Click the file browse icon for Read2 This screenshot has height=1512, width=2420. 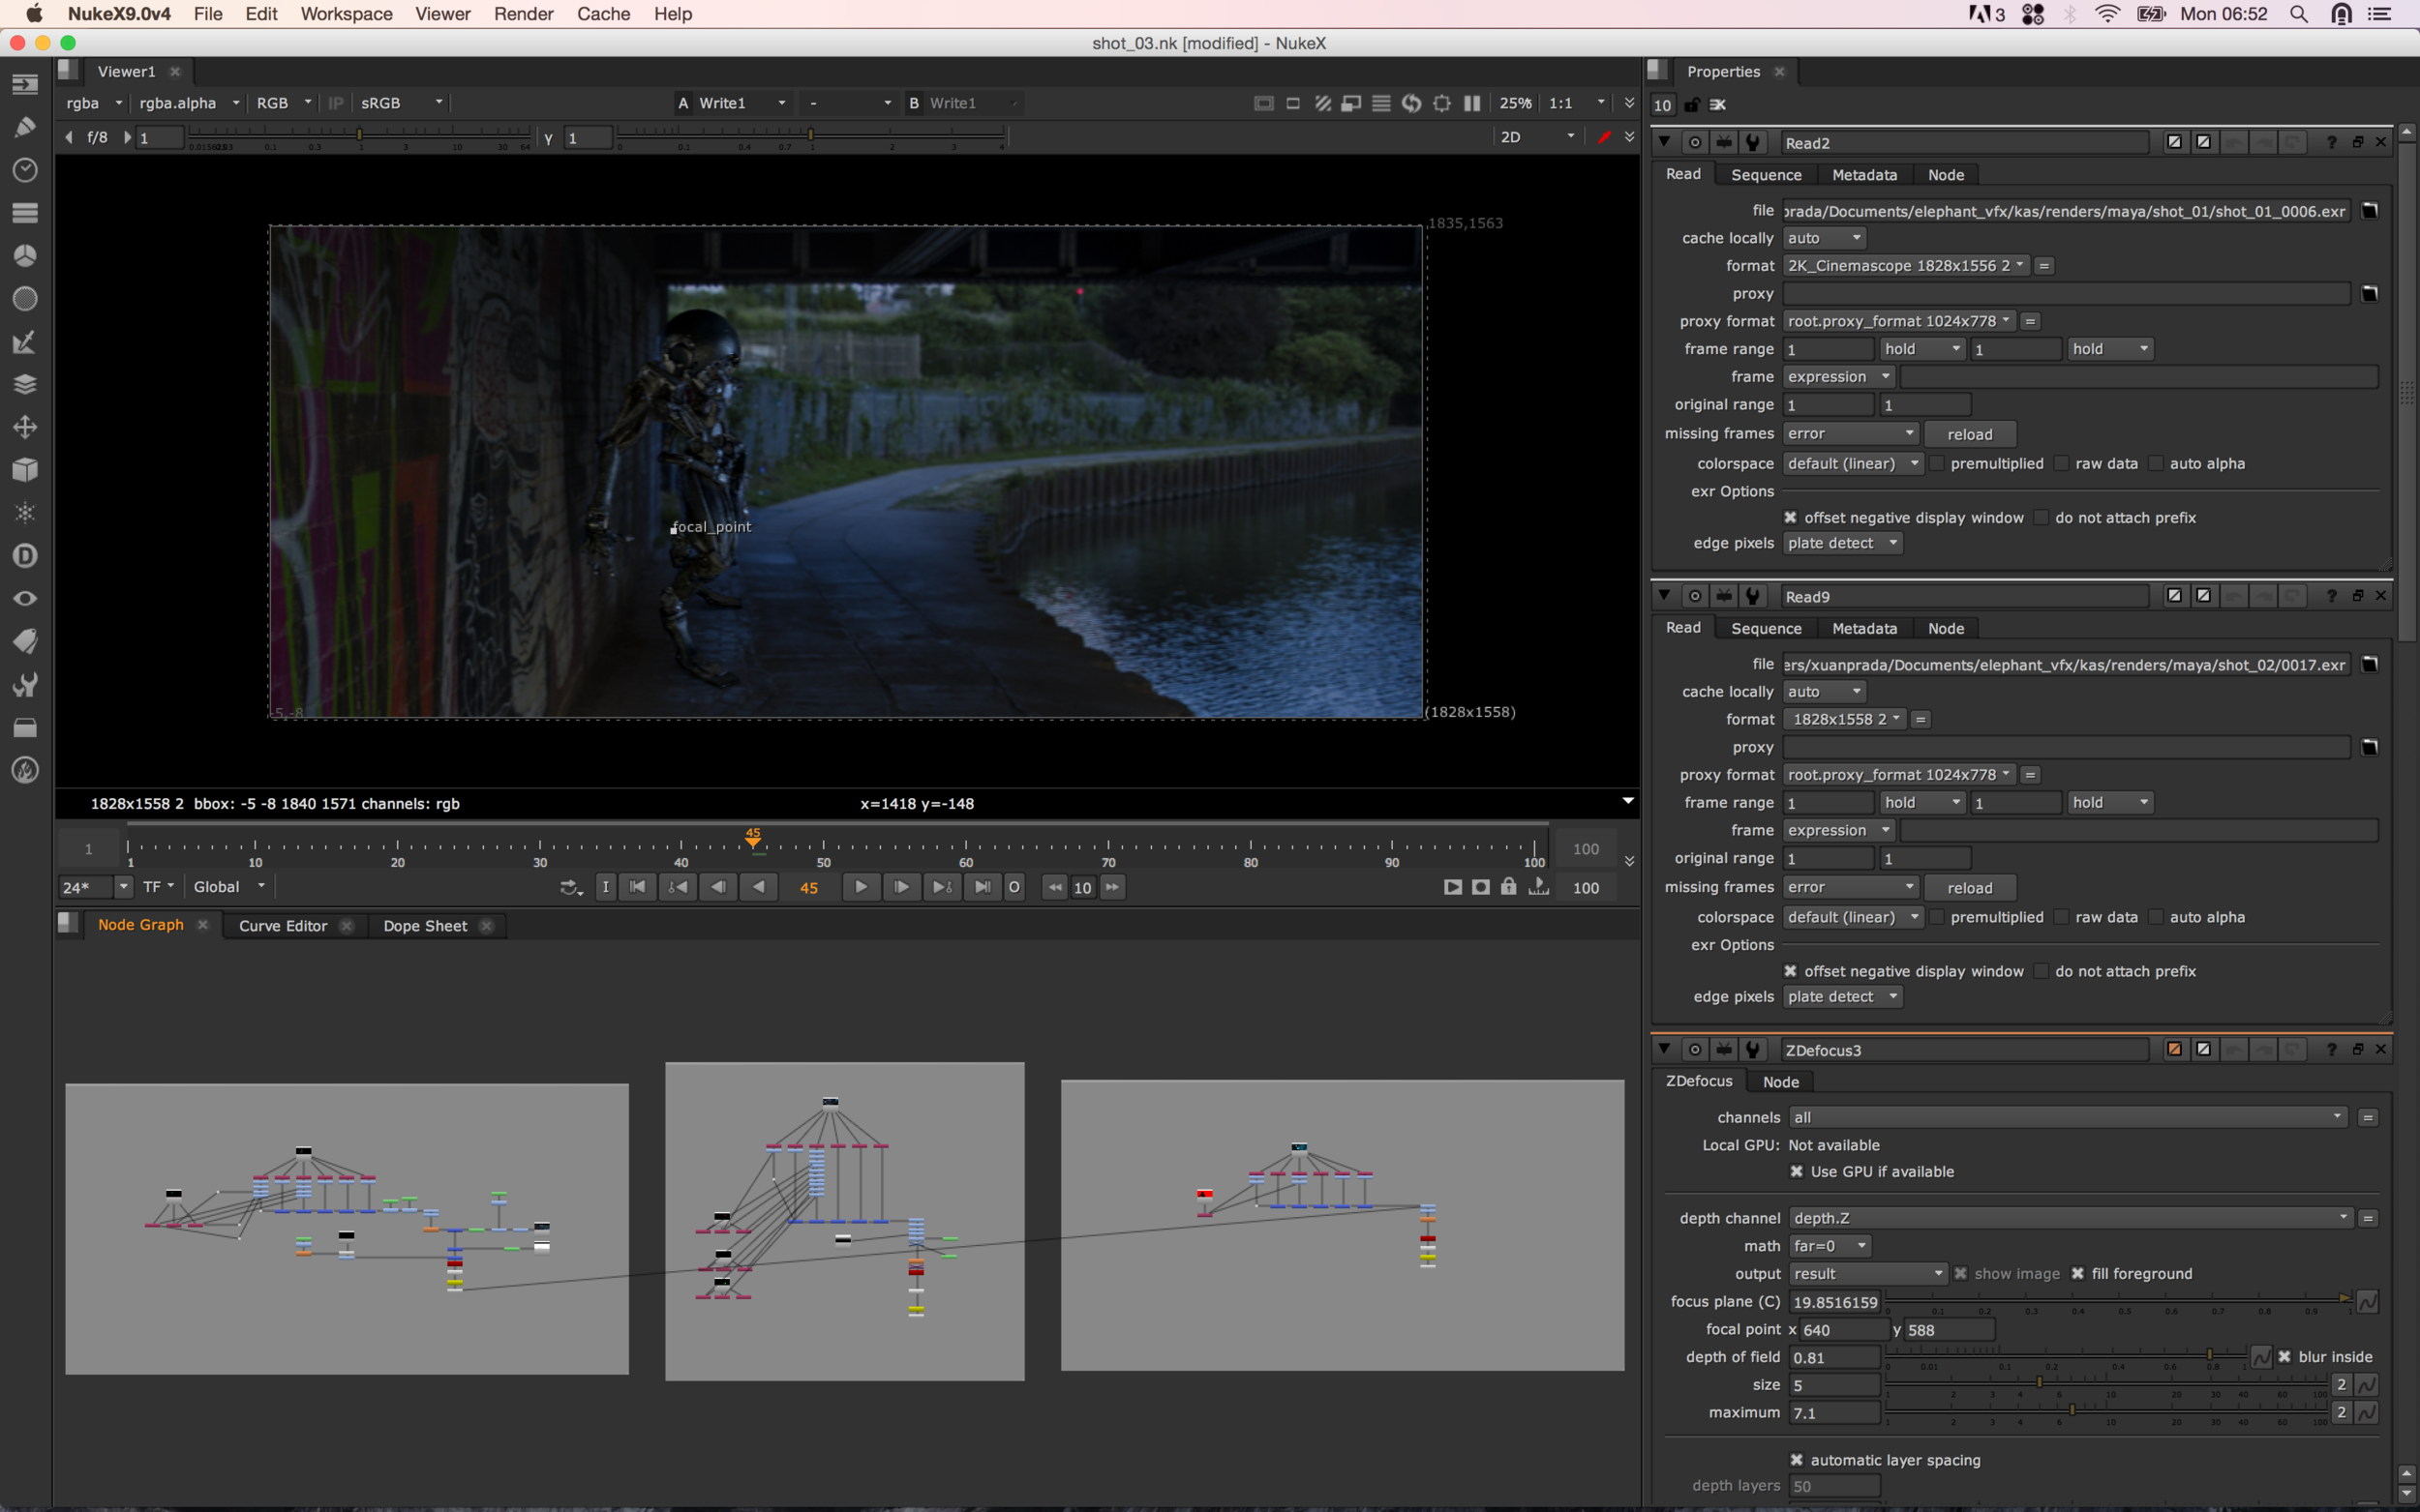(2369, 211)
